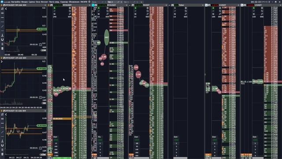Screen dimensions: 282x159
Task: Click the clock showing 04:32:33
Action: (256, 2)
